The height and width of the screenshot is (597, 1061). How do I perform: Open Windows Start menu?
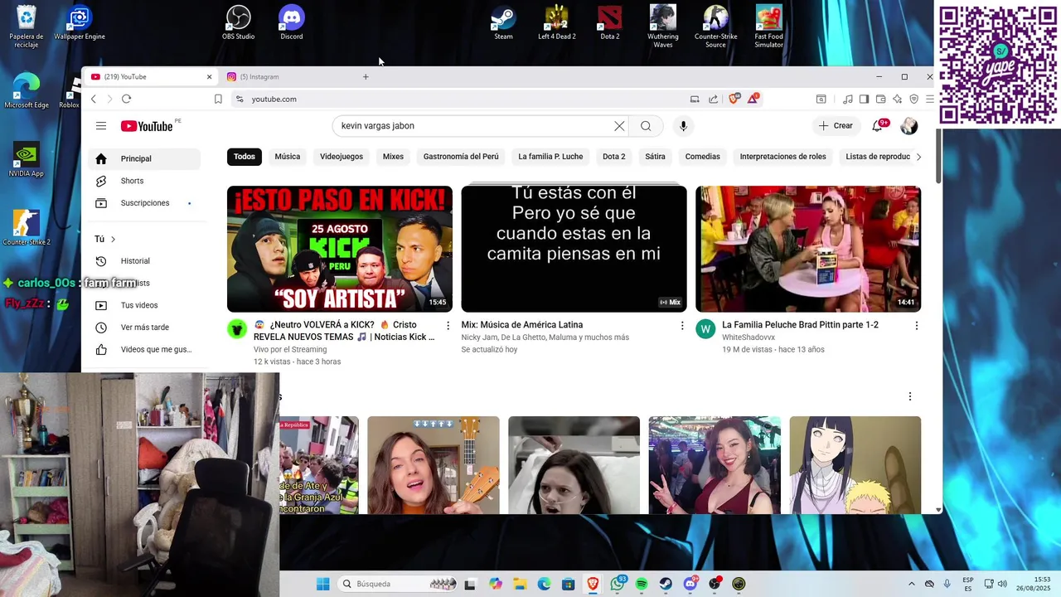pyautogui.click(x=323, y=584)
